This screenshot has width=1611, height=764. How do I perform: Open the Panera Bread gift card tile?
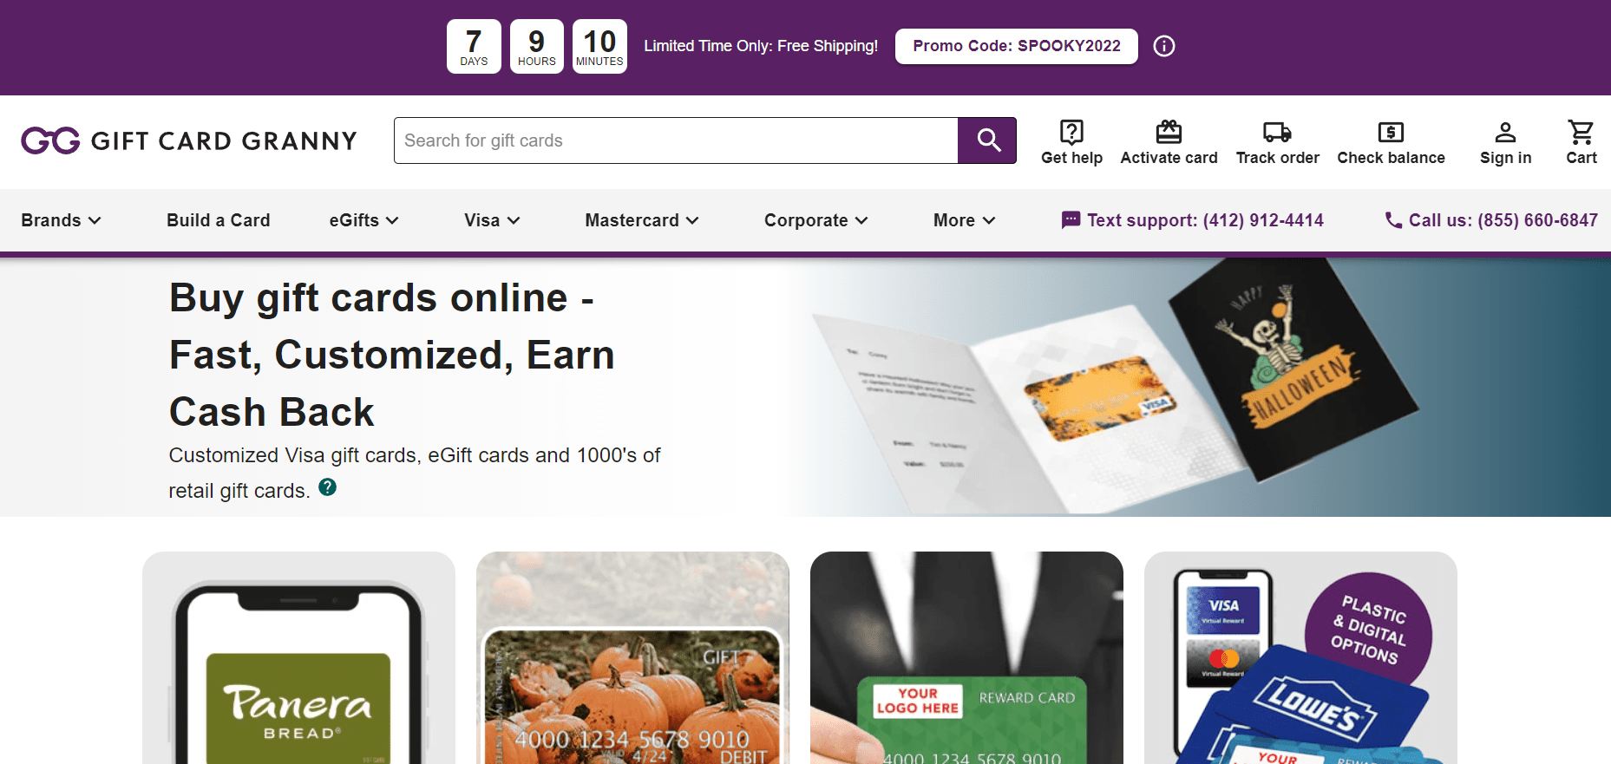click(x=298, y=657)
